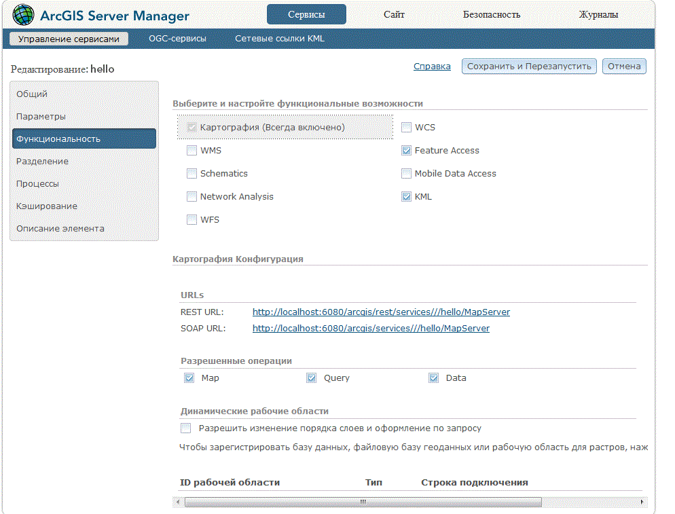Uncheck the Data operation checkbox
Screen dimensions: 675x514
pos(433,378)
